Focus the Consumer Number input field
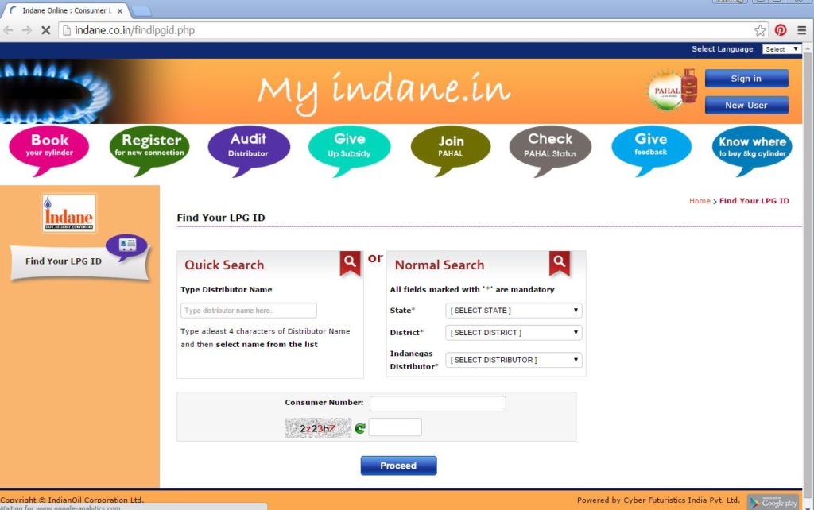 coord(438,403)
